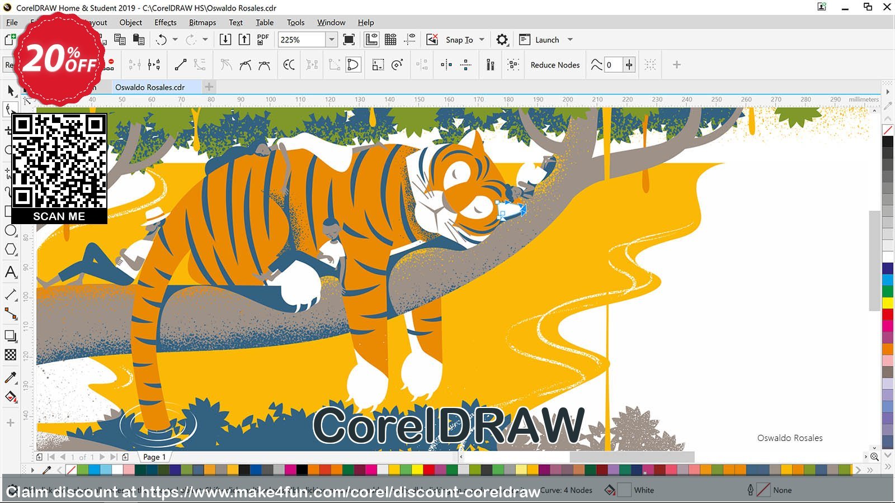Viewport: 895px width, 503px height.
Task: Click the Import icon
Action: [225, 40]
